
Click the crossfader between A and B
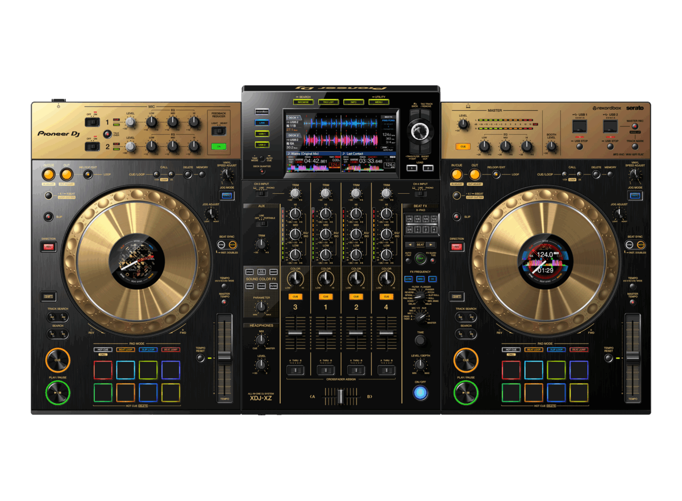coord(341,396)
